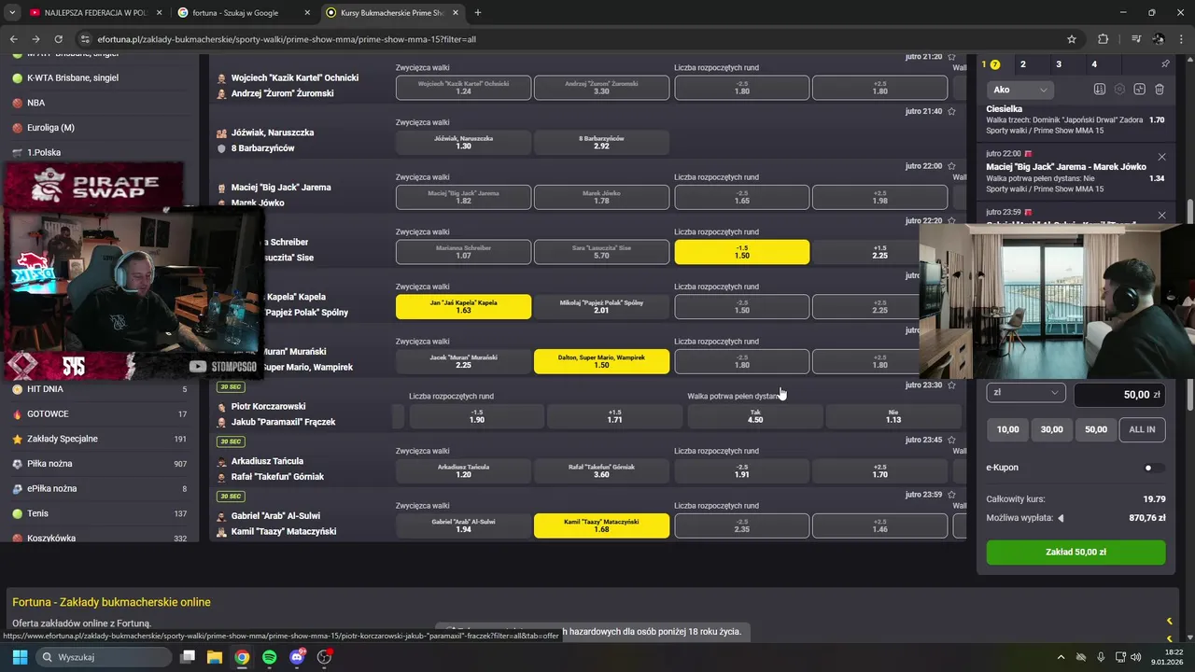Star the Piotr Korczarowski fight
This screenshot has width=1195, height=672.
[951, 385]
